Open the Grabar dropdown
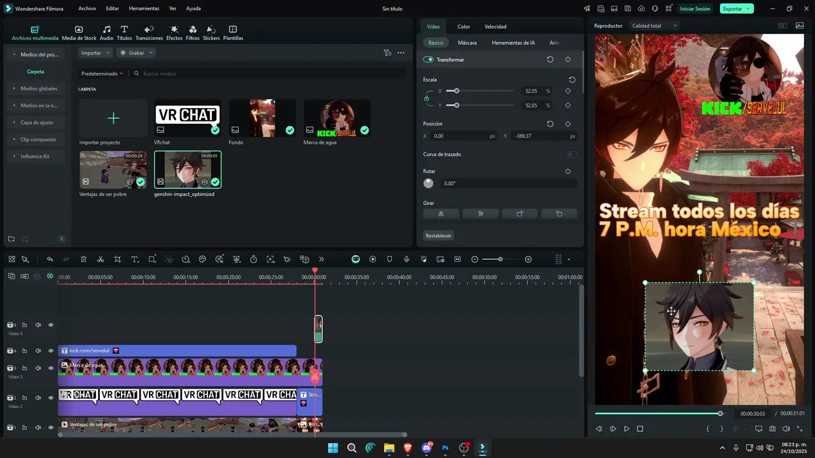Viewport: 815px width, 458px height. click(136, 53)
